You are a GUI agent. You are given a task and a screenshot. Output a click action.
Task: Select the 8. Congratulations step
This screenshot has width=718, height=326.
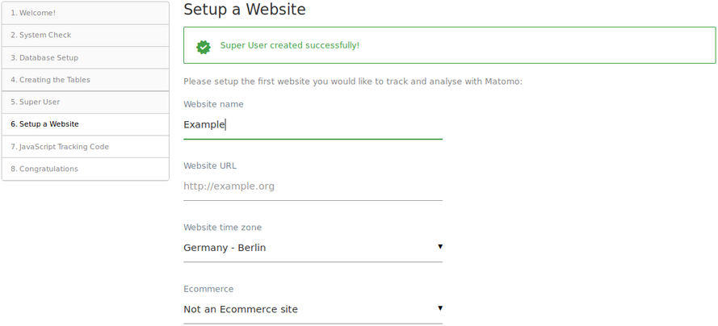tap(86, 169)
